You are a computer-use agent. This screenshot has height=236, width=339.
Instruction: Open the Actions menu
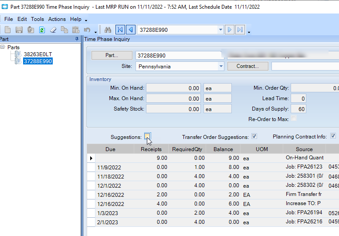click(57, 19)
